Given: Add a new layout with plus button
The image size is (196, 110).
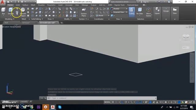Looking at the screenshot, I should [x=31, y=101].
